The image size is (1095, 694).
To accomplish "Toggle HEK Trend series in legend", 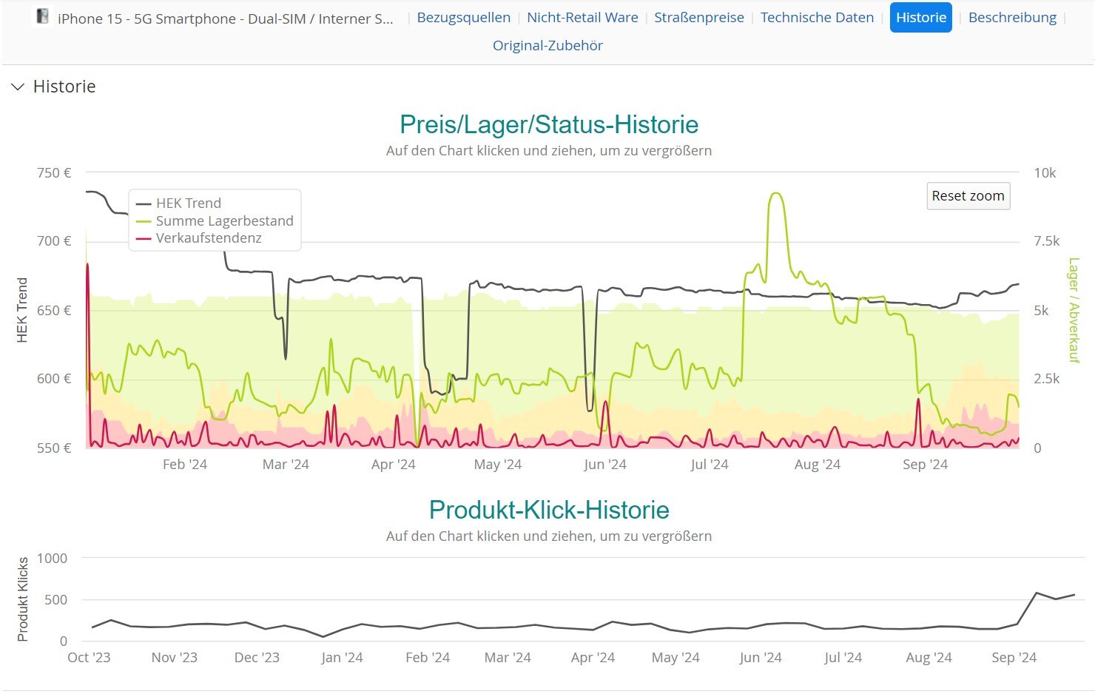I will coord(178,203).
